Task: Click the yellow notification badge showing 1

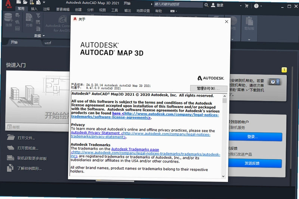Action: click(284, 70)
